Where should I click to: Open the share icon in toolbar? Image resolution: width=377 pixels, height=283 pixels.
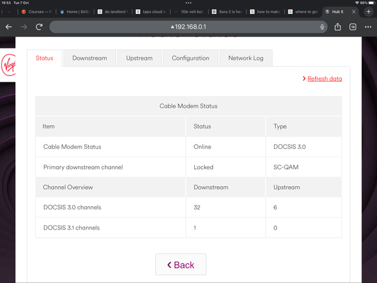(338, 27)
